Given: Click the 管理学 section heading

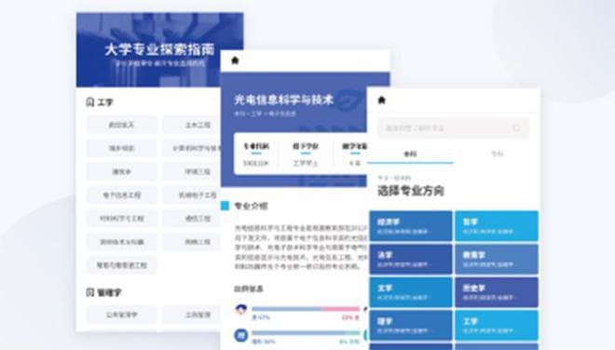Looking at the screenshot, I should click(109, 293).
